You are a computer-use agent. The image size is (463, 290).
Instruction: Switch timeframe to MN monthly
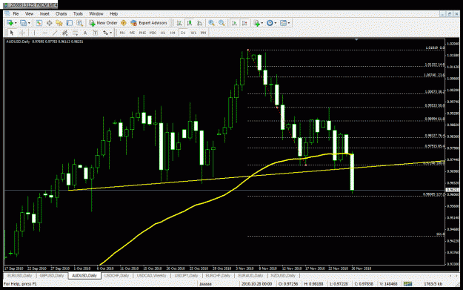pyautogui.click(x=203, y=33)
